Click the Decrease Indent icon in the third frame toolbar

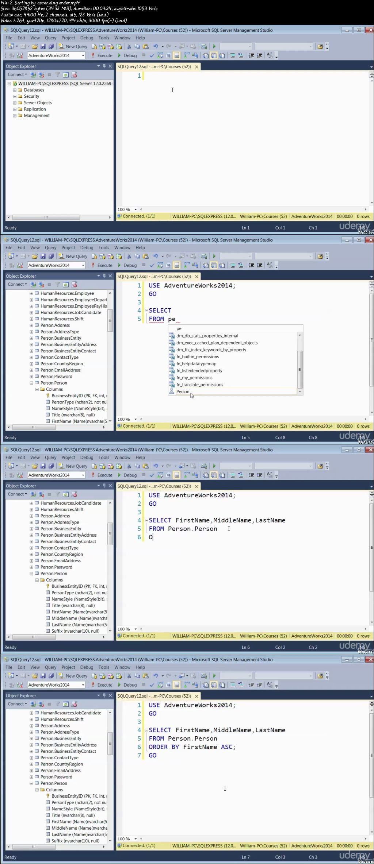click(x=251, y=475)
